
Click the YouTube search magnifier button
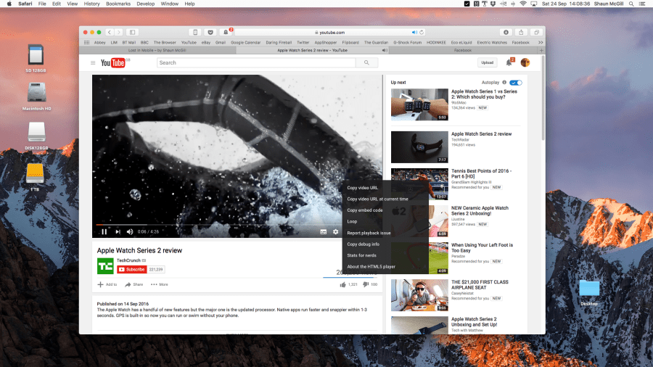point(366,63)
